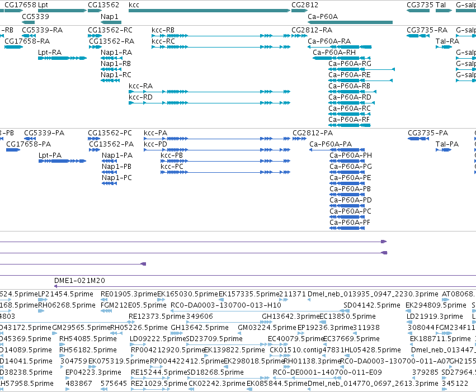
Task: Click the CG2812 gene label
Action: [305, 5]
